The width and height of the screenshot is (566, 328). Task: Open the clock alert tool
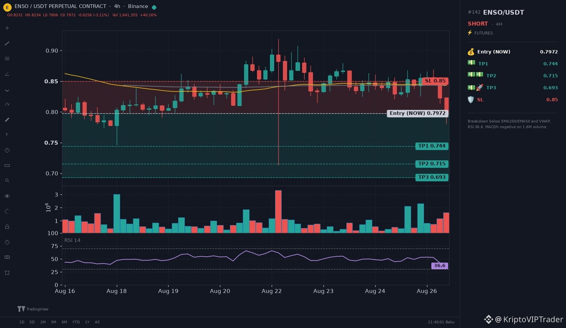[7, 242]
